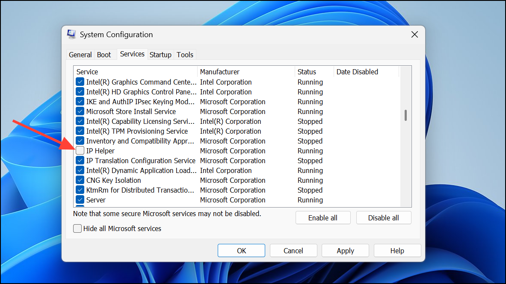
Task: Uncheck KtmRm for Distributed Transaction service
Action: (80, 190)
